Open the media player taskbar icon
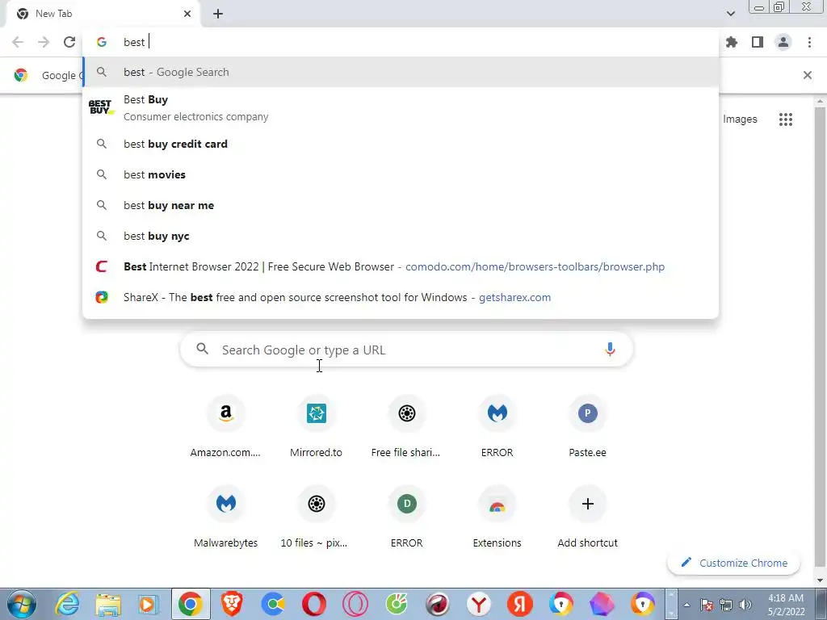827x620 pixels. pos(149,604)
